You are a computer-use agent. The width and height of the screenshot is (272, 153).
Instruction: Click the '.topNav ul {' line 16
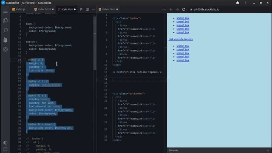coord(35,60)
